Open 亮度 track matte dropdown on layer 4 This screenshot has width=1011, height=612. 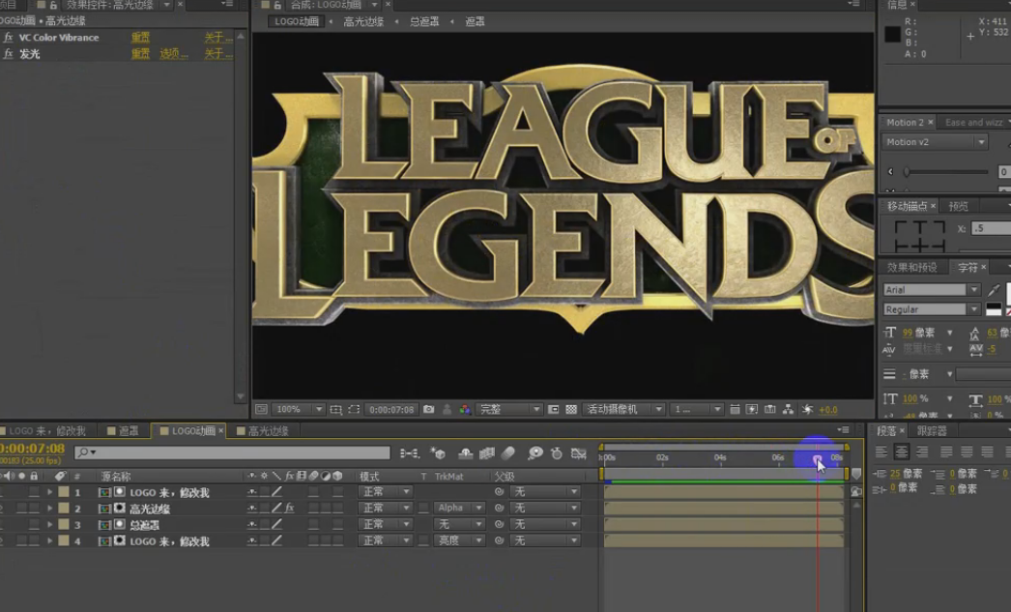(458, 541)
